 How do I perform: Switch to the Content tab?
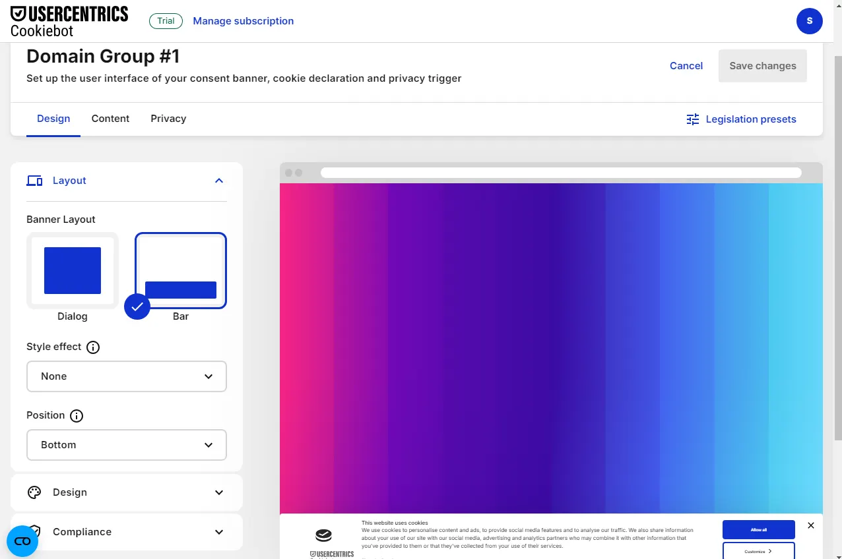click(110, 119)
